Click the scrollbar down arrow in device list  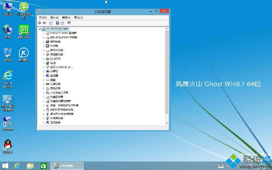(167, 123)
